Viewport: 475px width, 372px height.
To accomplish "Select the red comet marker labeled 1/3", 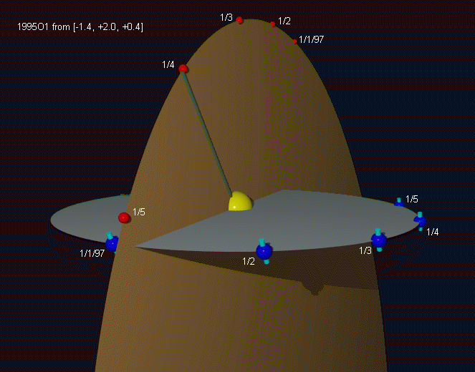I will tap(239, 20).
